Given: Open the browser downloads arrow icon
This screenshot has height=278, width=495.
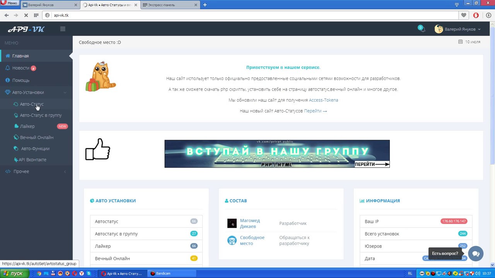Looking at the screenshot, I should pos(488,15).
